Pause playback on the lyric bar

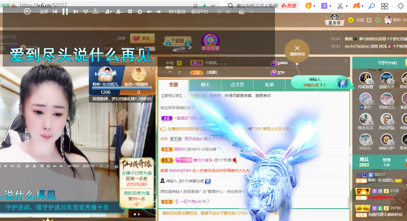(65, 12)
